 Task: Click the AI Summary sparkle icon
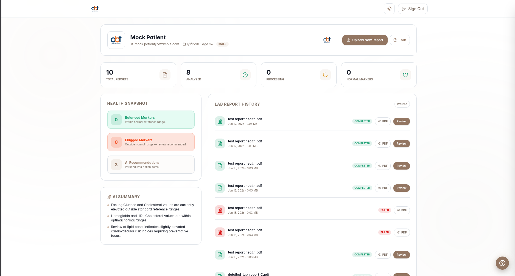[x=109, y=197]
